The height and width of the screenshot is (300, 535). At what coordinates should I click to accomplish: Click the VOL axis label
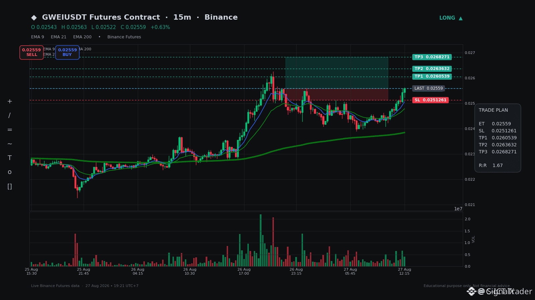pyautogui.click(x=473, y=239)
